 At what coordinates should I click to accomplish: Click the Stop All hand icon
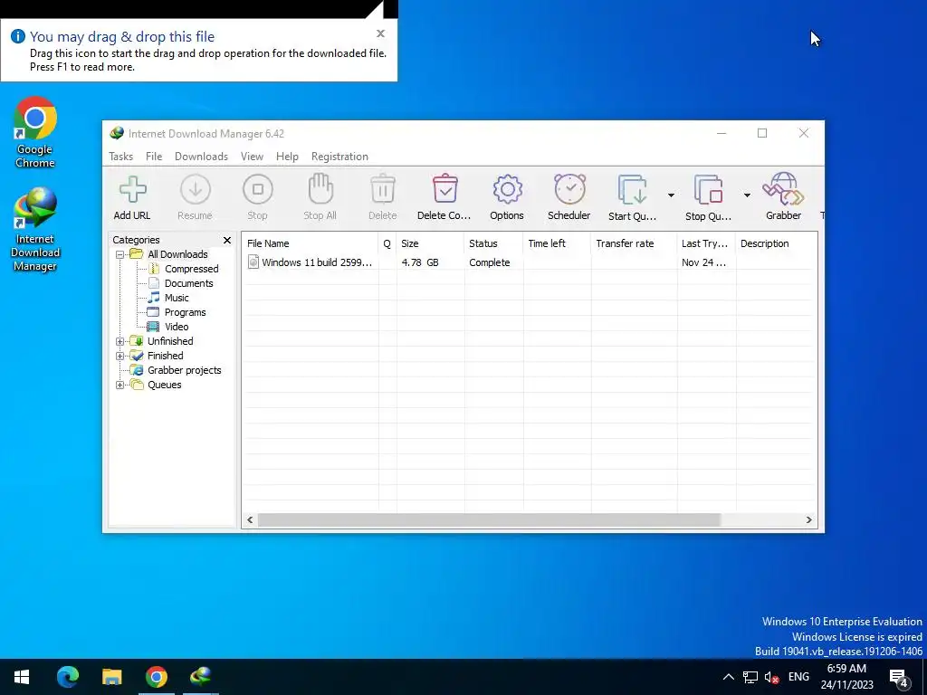coord(320,189)
